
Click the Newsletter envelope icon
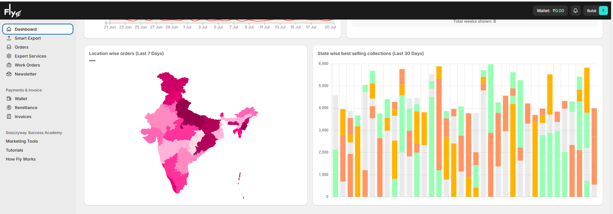(9, 74)
